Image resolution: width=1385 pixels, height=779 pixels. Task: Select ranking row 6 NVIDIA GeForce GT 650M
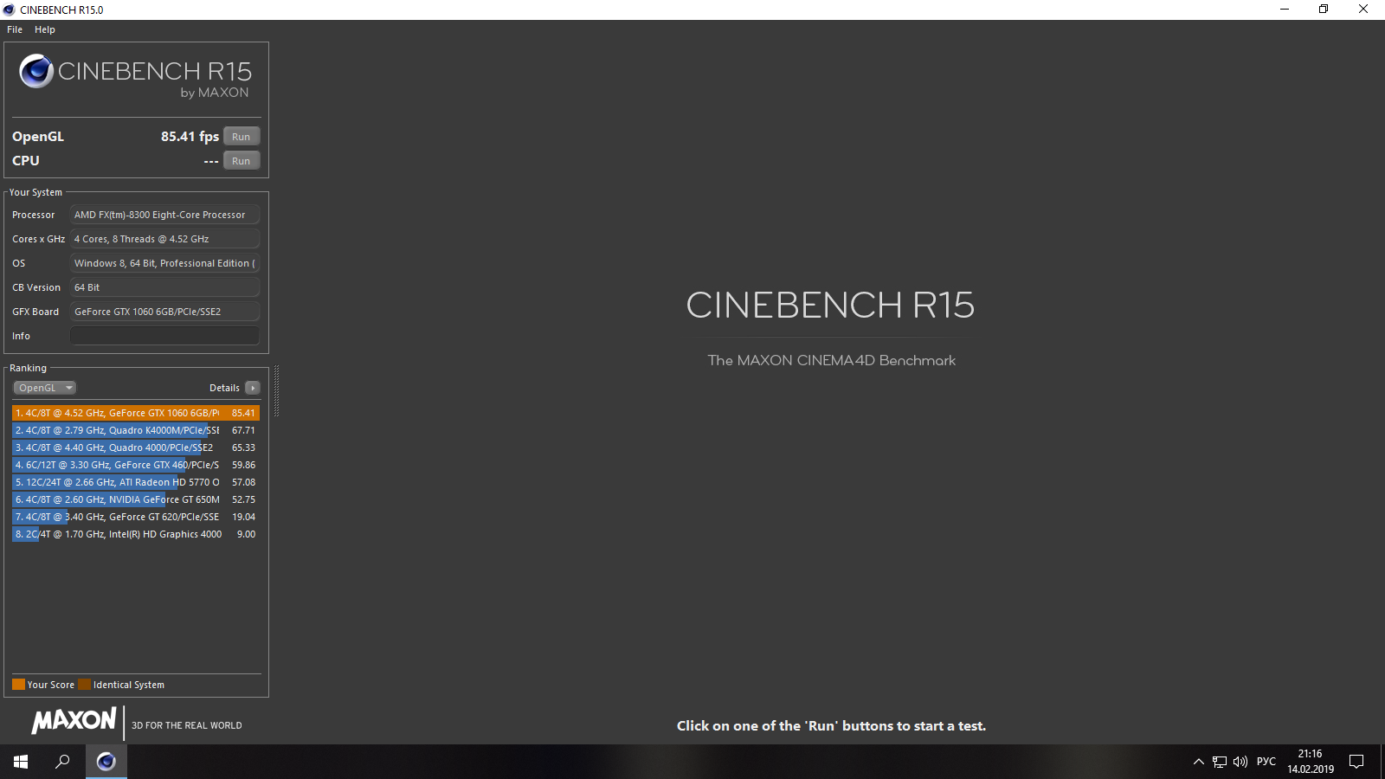coord(136,499)
